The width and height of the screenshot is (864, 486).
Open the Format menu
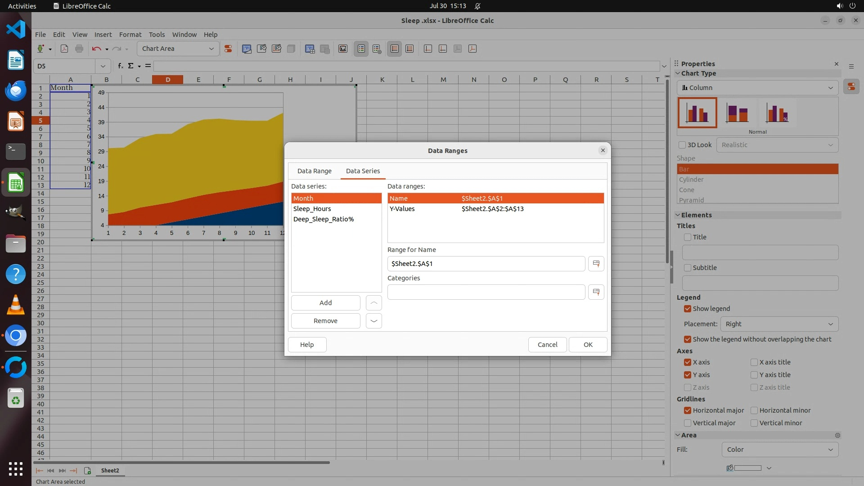coord(130,35)
